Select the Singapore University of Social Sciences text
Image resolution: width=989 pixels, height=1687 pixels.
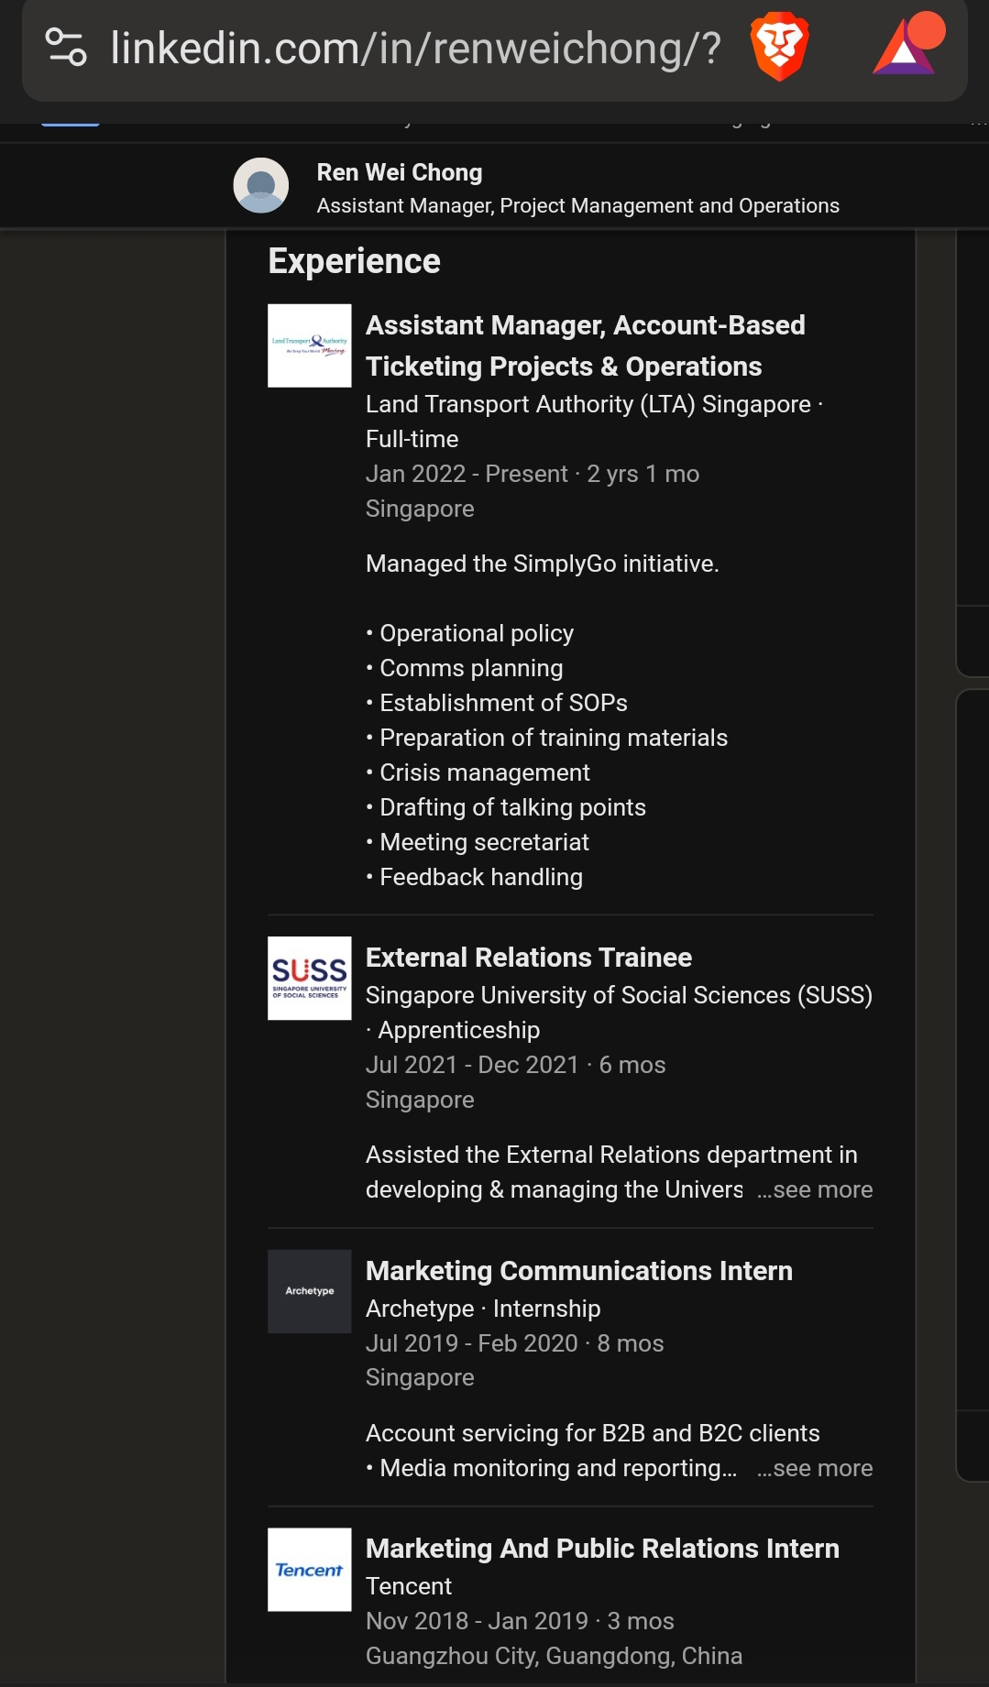click(x=619, y=995)
